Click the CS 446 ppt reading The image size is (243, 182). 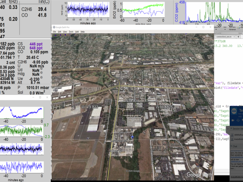click(36, 44)
